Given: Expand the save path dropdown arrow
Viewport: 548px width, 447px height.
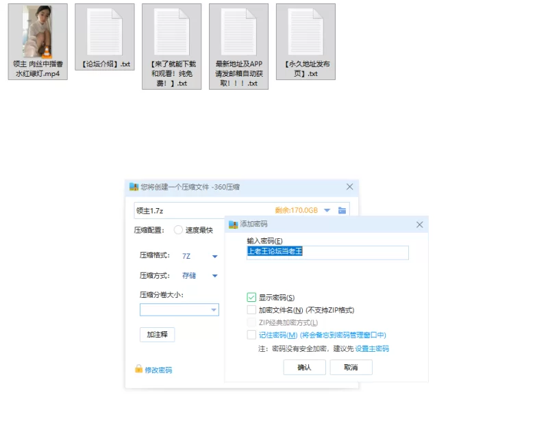Looking at the screenshot, I should click(x=327, y=210).
